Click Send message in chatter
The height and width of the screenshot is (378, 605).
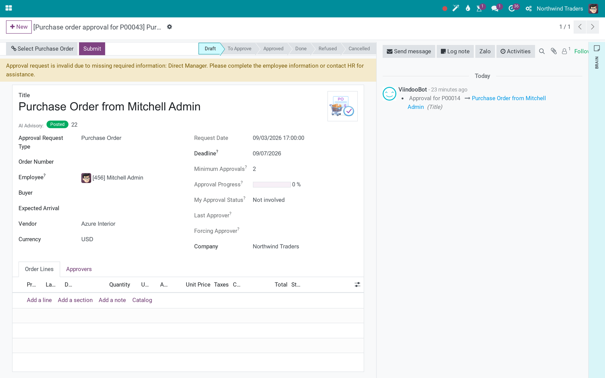(409, 51)
